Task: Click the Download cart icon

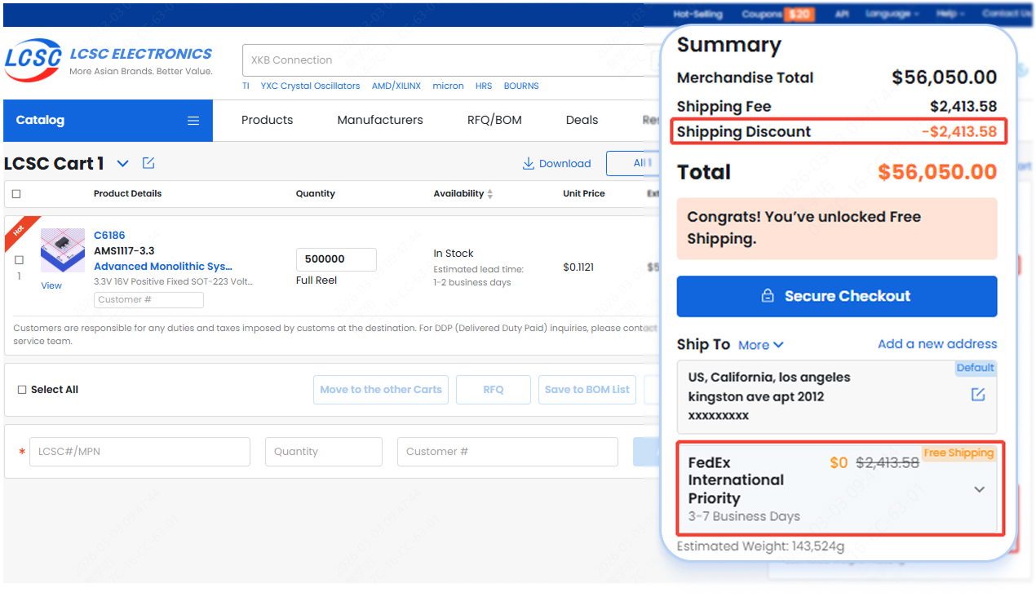Action: point(529,163)
